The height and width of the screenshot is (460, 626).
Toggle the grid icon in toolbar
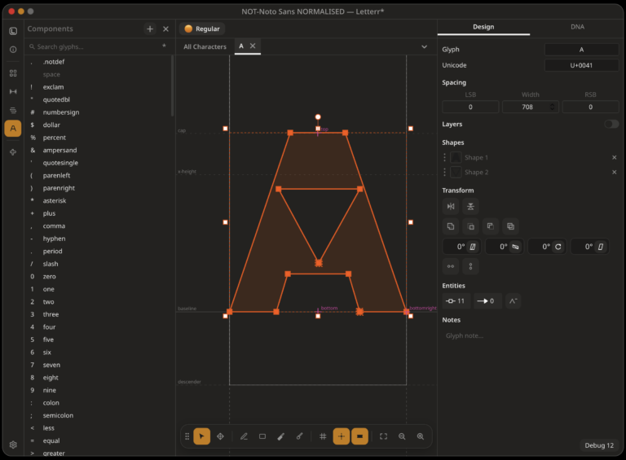click(x=323, y=436)
